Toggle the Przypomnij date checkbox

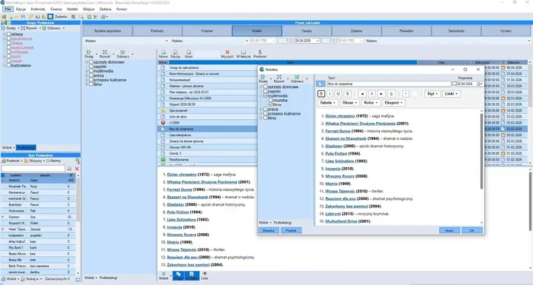tap(454, 84)
